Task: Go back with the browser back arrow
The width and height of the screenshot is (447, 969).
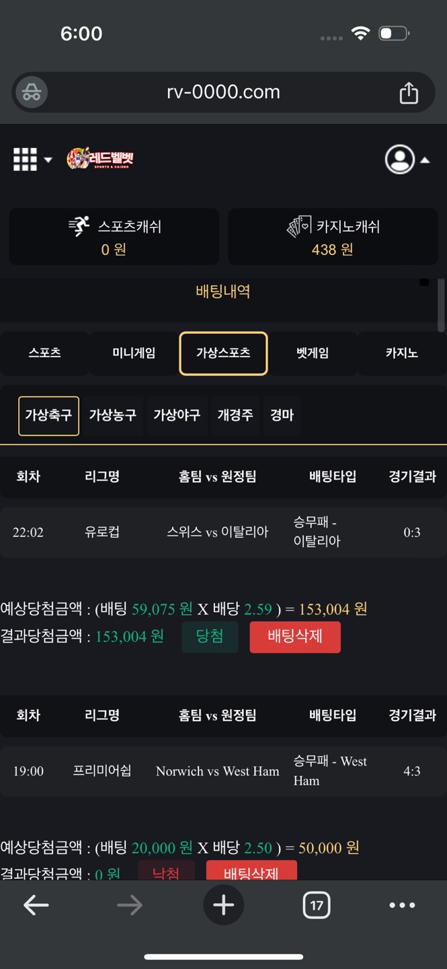Action: (x=36, y=906)
